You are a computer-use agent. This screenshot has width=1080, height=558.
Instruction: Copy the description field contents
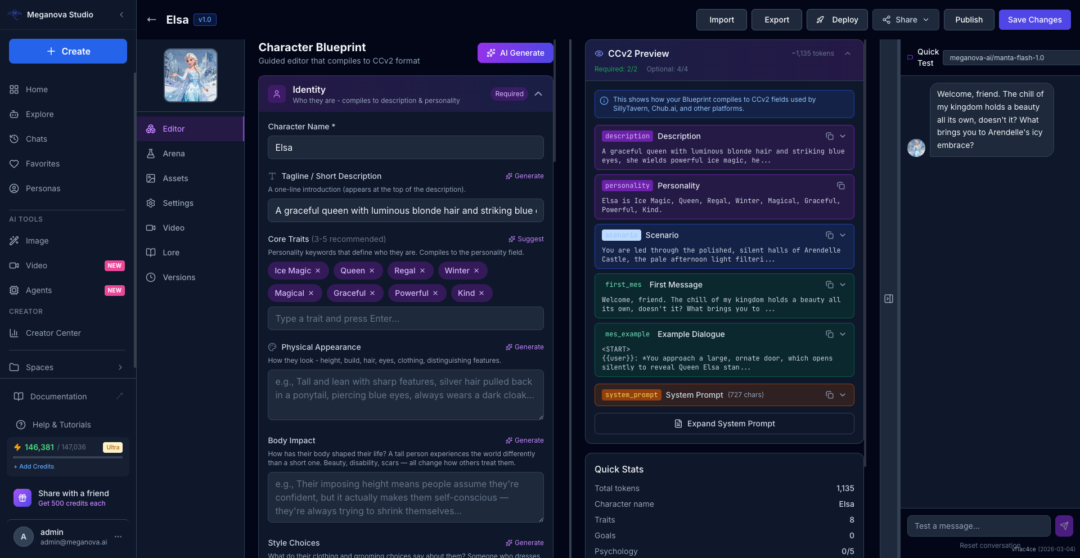(829, 136)
